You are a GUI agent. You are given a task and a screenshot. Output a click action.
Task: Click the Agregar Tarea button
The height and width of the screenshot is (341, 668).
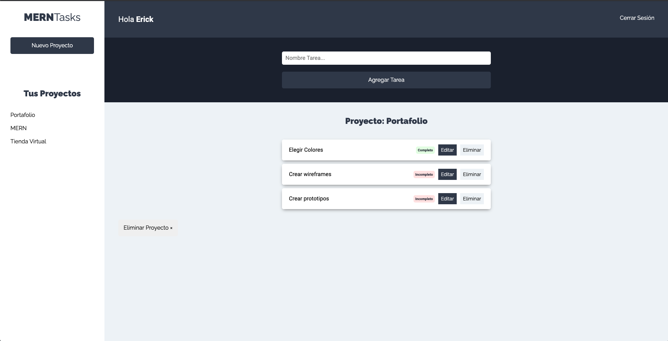386,80
